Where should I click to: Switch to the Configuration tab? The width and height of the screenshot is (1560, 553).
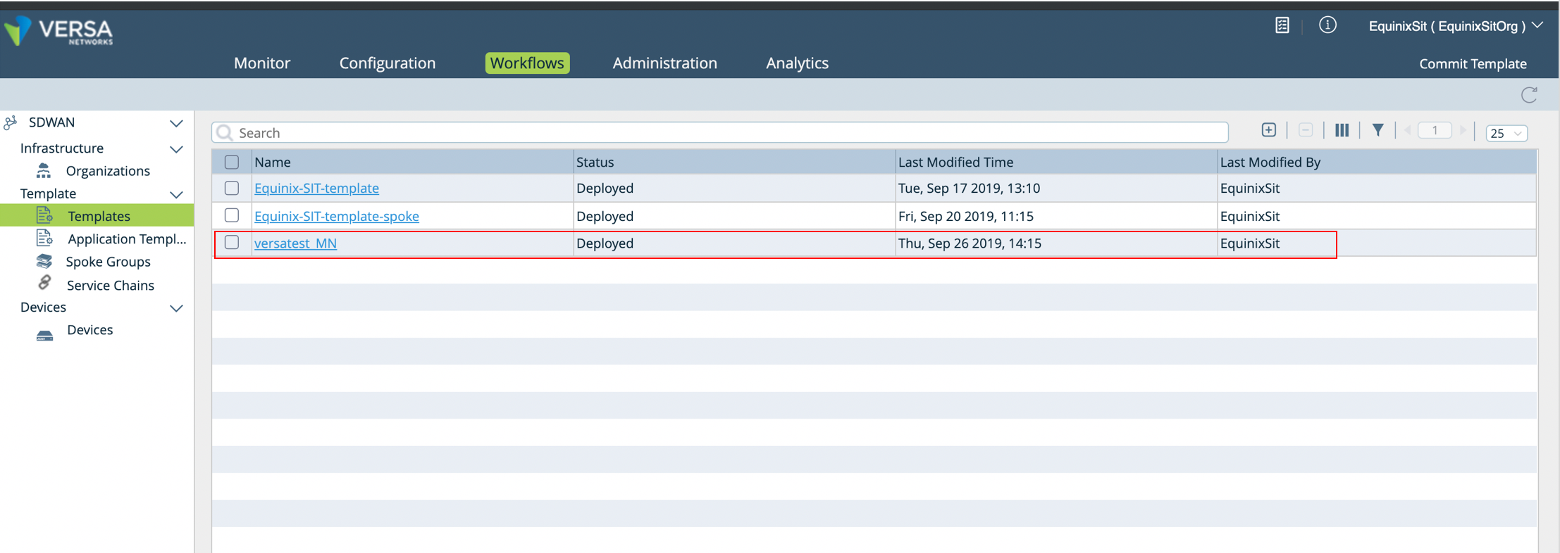click(388, 63)
